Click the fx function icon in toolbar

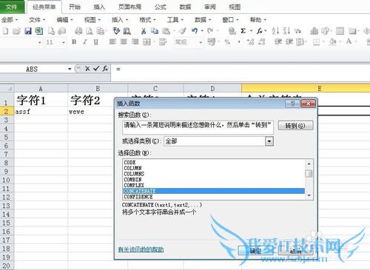pos(260,31)
